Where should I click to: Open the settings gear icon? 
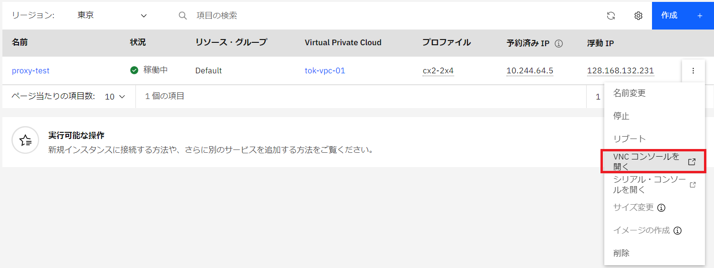[x=638, y=16]
